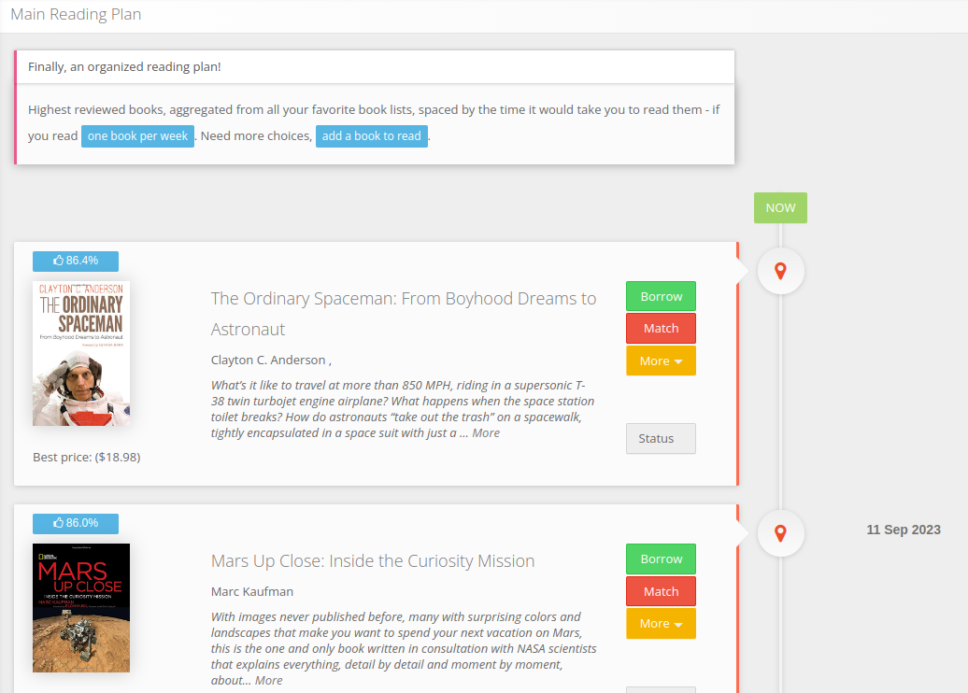
Task: Click the 'Main Reading Plan' heading
Action: coord(76,14)
